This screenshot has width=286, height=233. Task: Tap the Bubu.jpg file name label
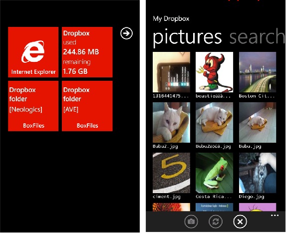[250, 146]
